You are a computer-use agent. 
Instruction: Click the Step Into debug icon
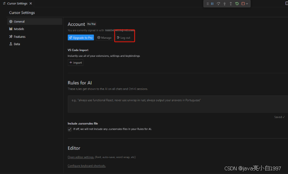(224, 4)
